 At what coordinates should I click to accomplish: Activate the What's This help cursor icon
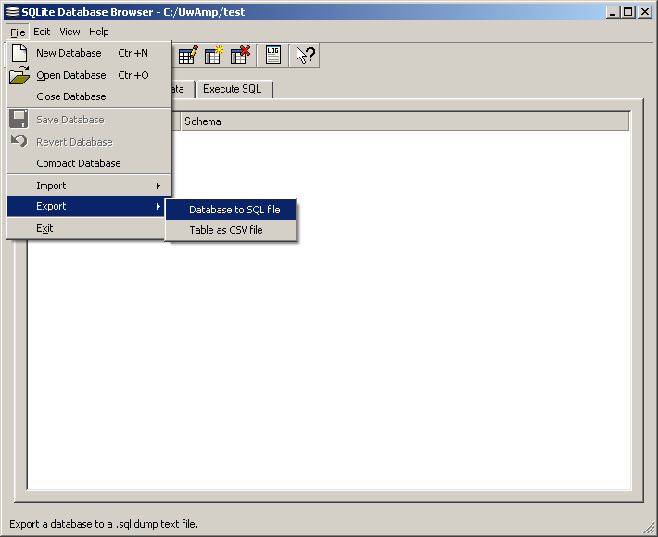305,55
